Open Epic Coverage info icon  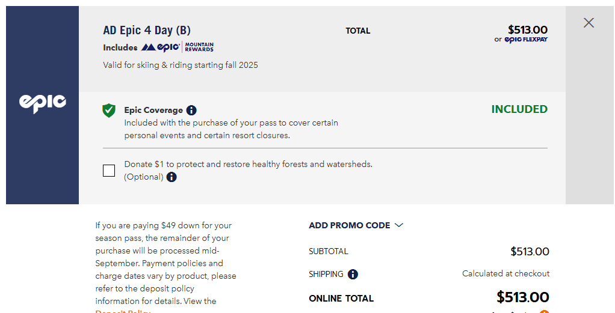pos(191,110)
